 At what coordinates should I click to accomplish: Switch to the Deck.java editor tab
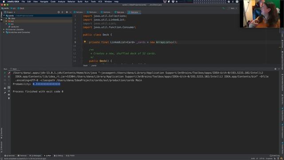point(134,12)
